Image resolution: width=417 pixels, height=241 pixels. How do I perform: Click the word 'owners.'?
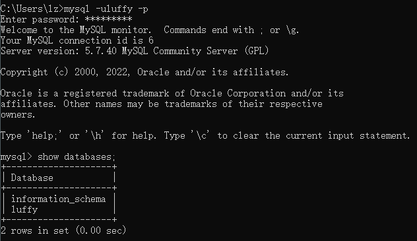18,115
